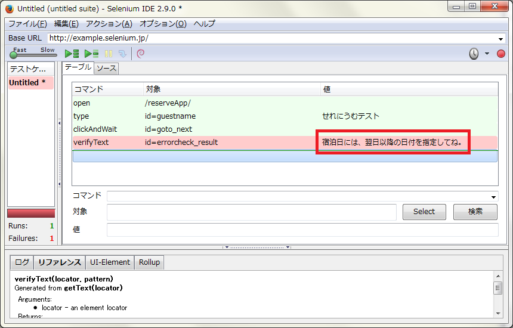The height and width of the screenshot is (328, 513).
Task: Click the 宿泊日には value cell
Action: click(393, 143)
